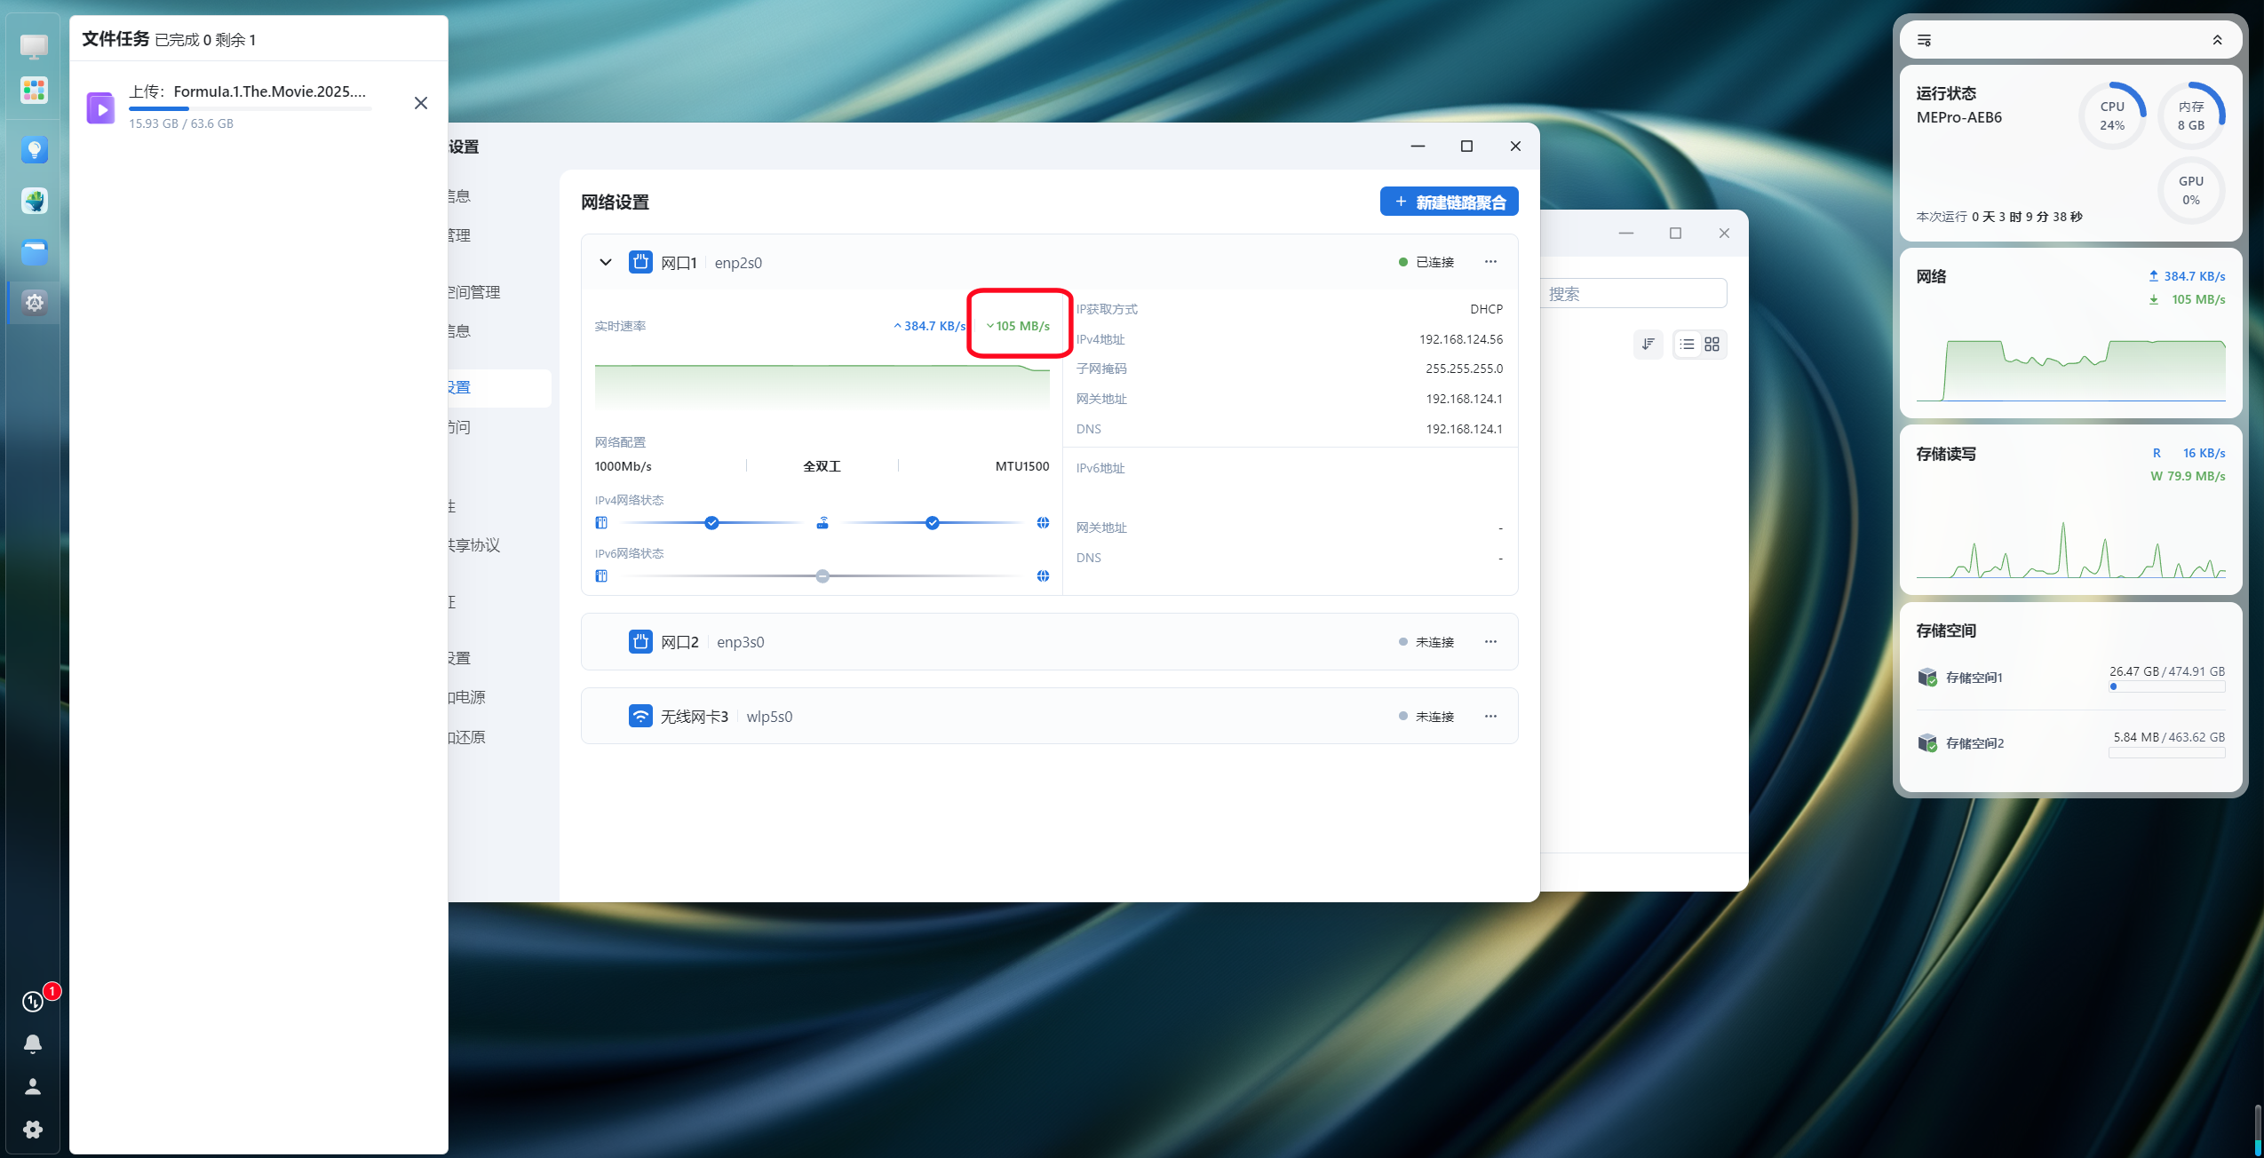Open more options for 无线网卡3
The width and height of the screenshot is (2264, 1158).
1490,716
